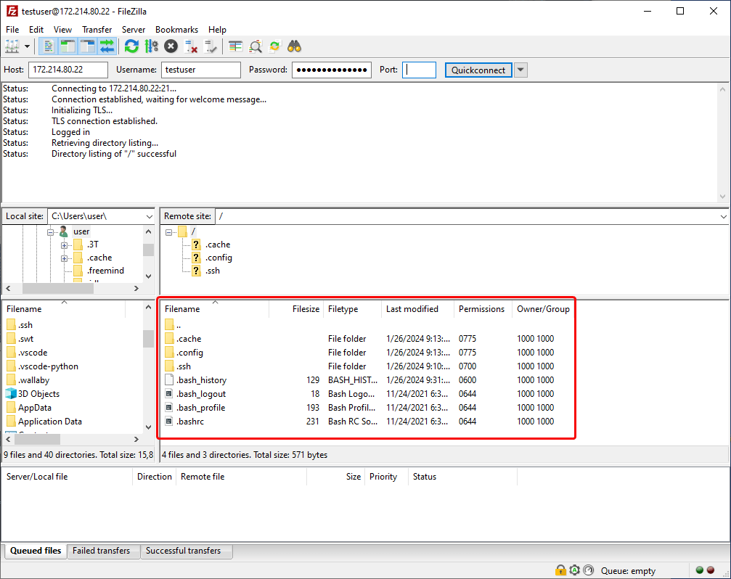The width and height of the screenshot is (731, 579).
Task: Toggle synchronized browsing icon
Action: [x=274, y=46]
